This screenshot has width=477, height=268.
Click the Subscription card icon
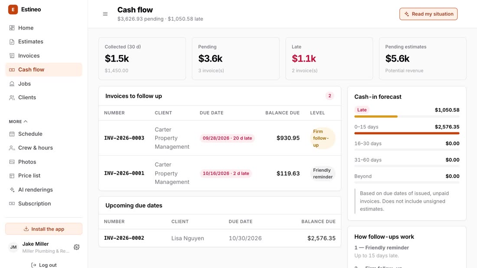point(12,203)
